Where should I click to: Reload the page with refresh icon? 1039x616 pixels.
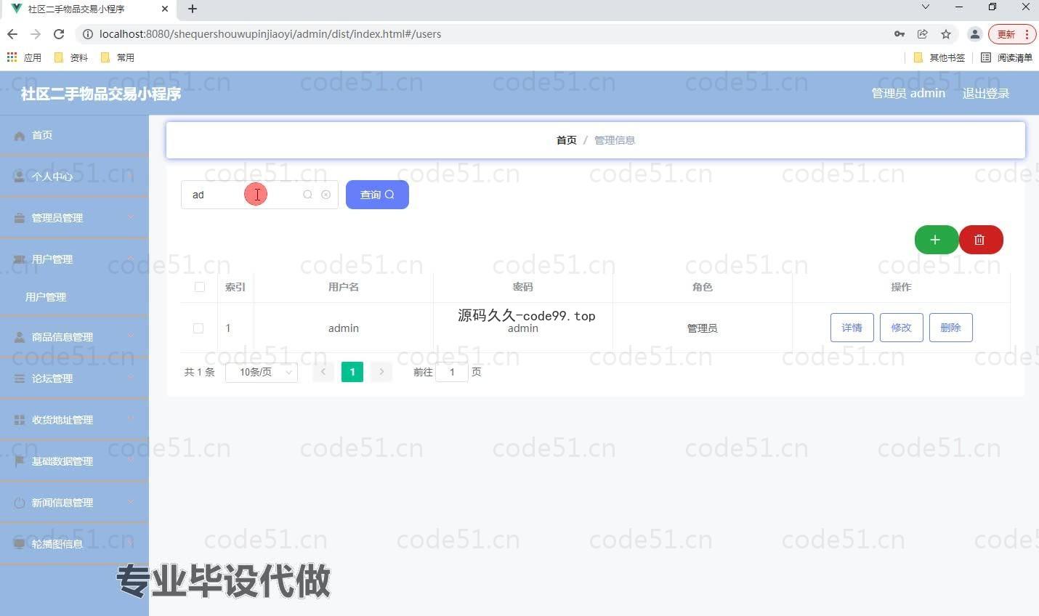pos(60,34)
